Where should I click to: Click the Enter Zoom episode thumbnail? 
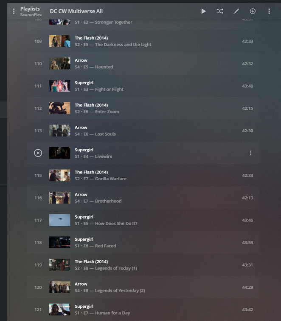(60, 108)
